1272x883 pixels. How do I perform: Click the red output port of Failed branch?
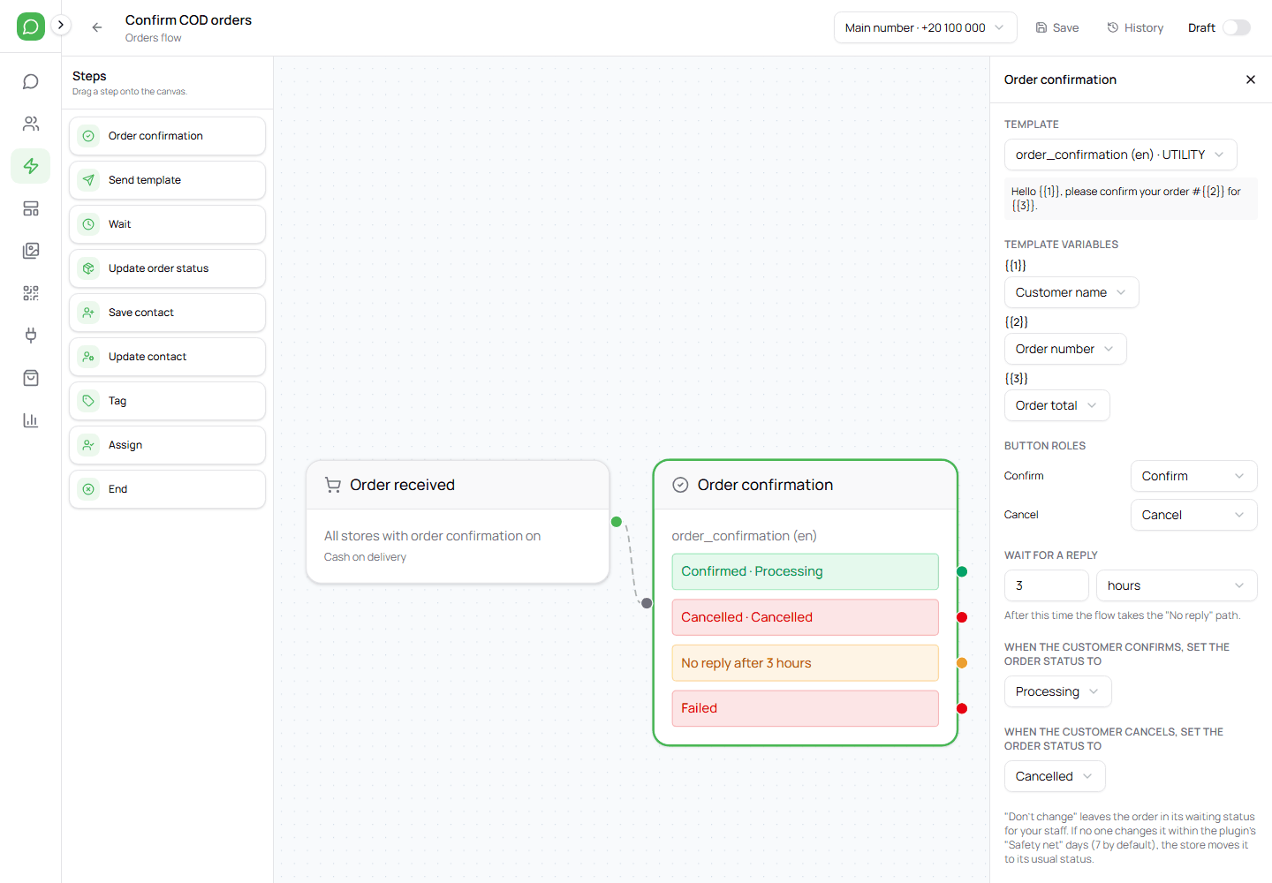click(962, 708)
